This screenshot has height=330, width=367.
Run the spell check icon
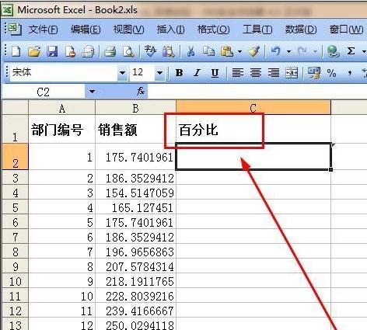click(x=150, y=51)
